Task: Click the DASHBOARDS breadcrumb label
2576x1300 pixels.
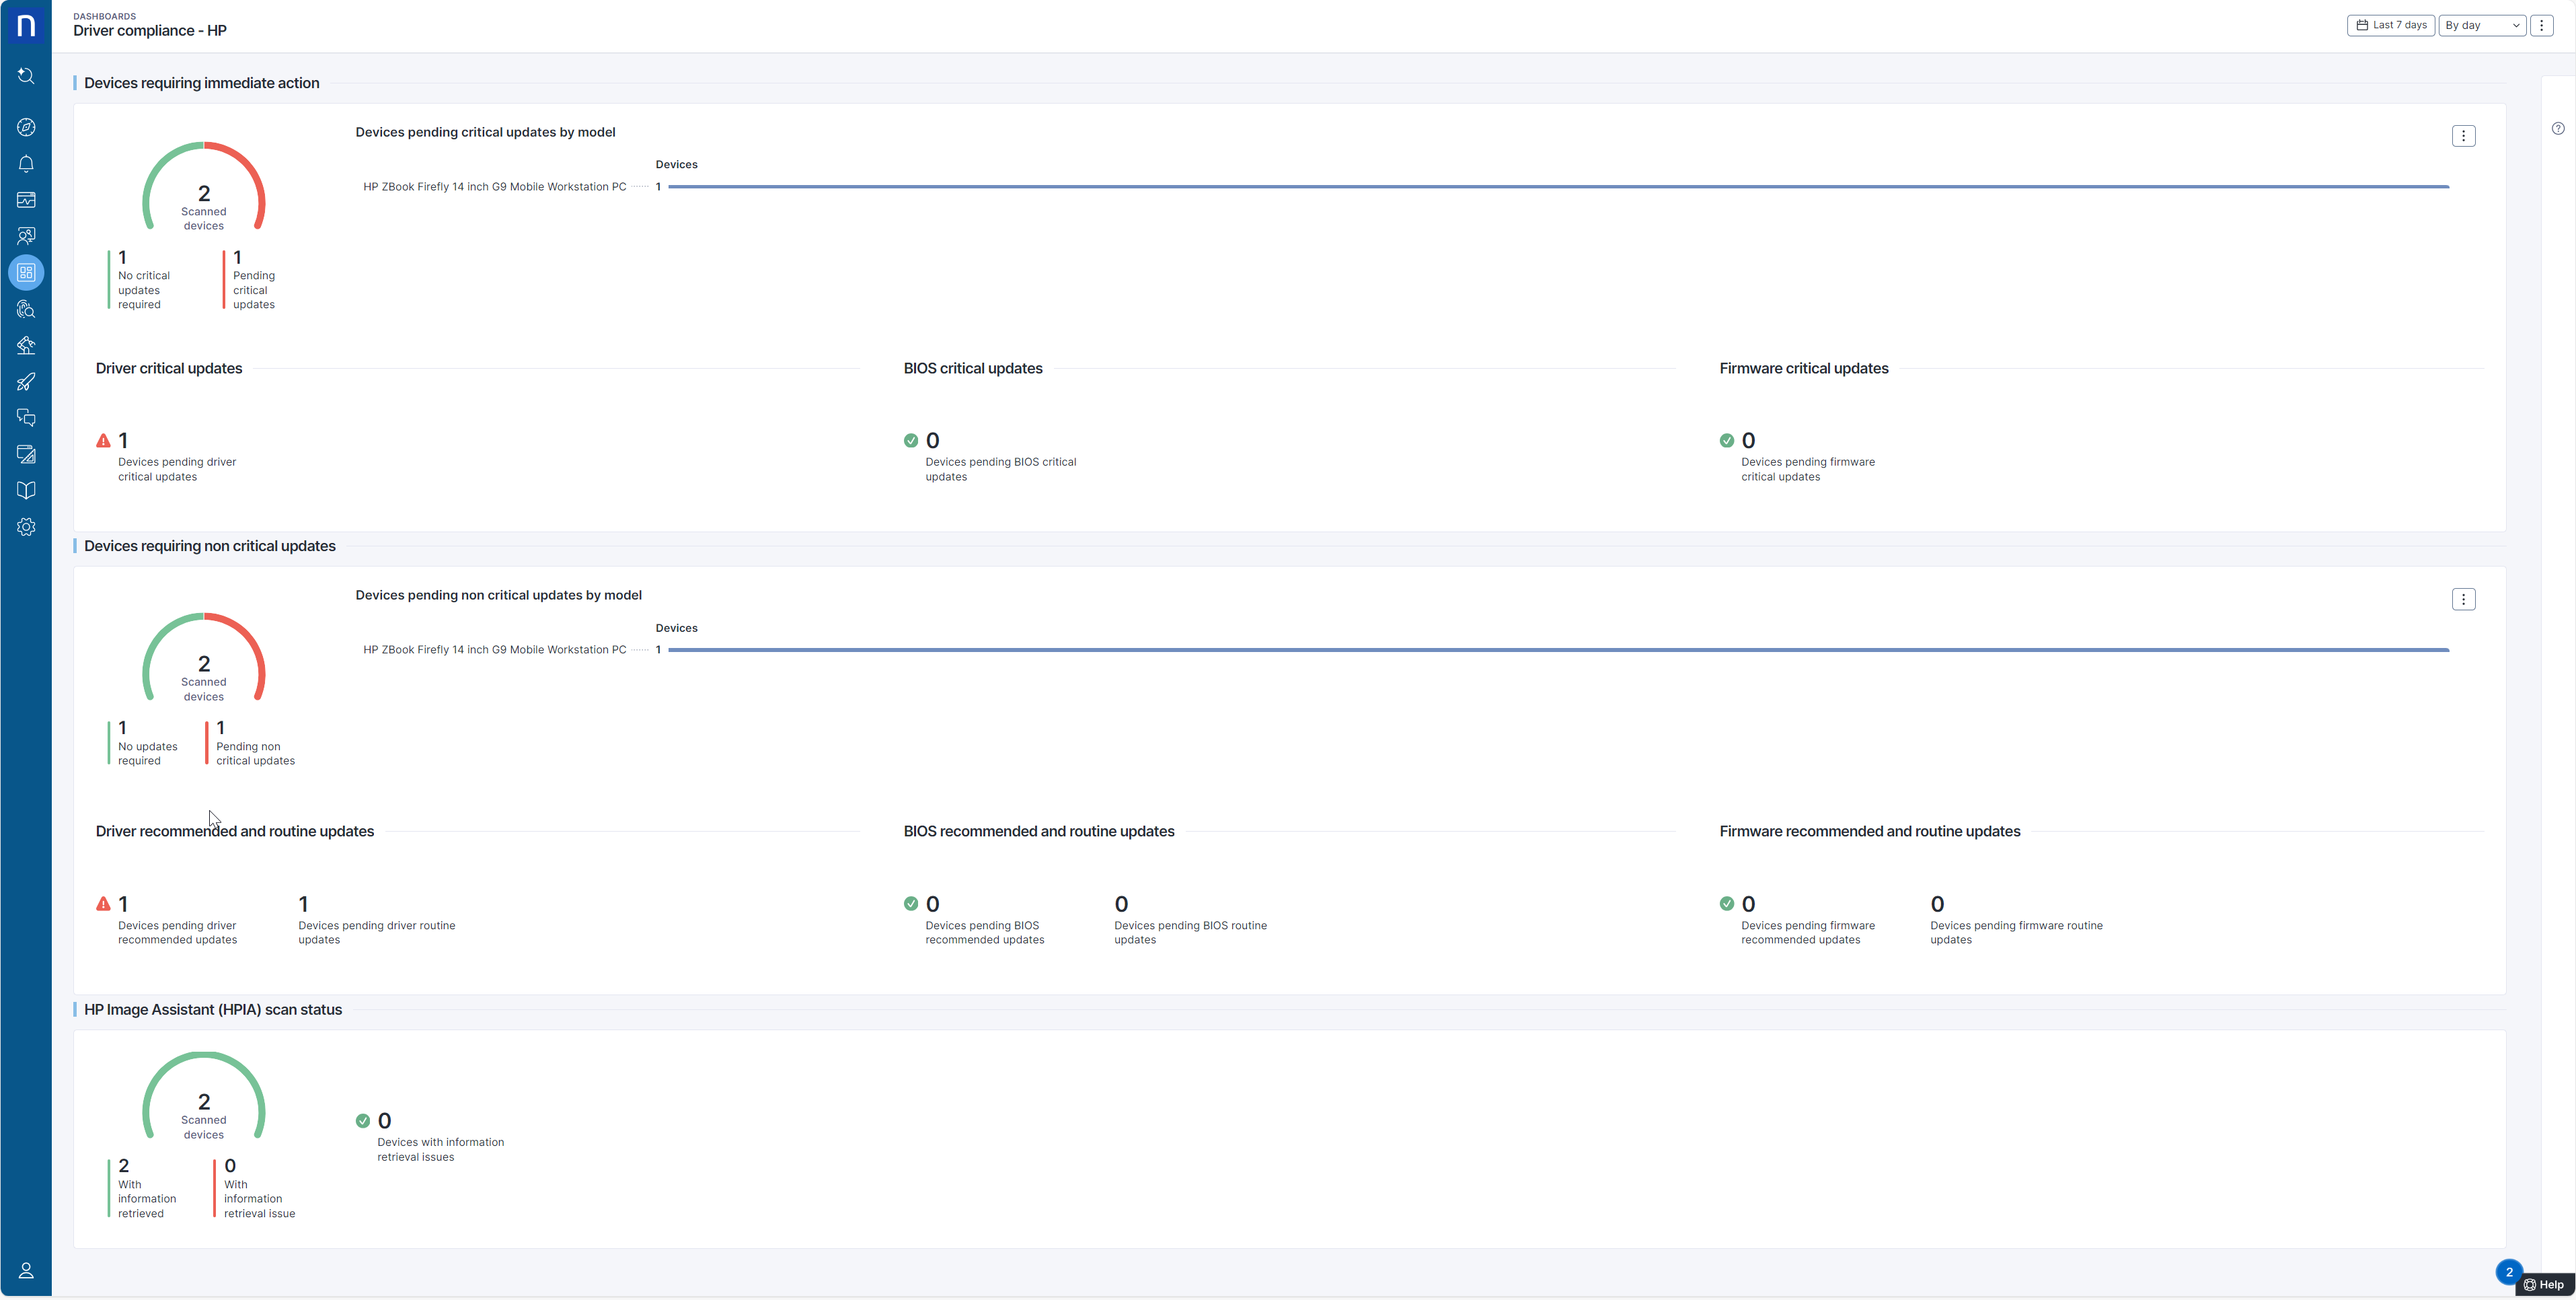Action: tap(104, 16)
